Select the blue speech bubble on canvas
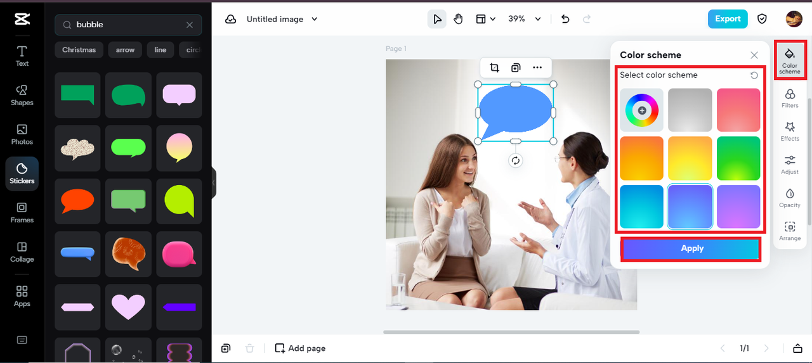The image size is (812, 363). coord(514,112)
